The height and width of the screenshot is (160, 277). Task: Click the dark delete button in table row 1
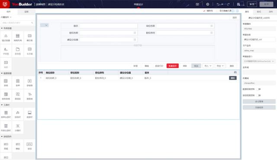(x=233, y=78)
